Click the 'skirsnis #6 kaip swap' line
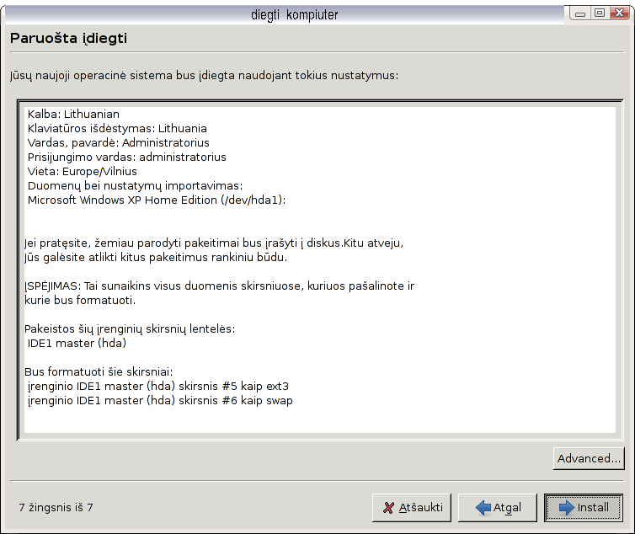The image size is (635, 534). point(160,400)
